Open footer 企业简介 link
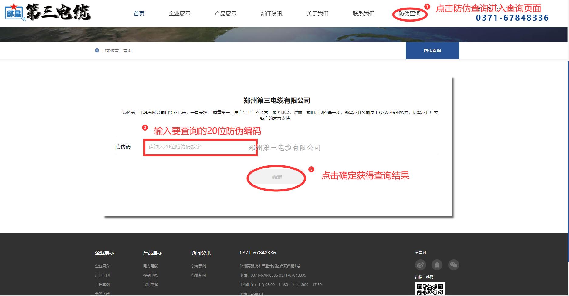Image resolution: width=569 pixels, height=296 pixels. 102,266
